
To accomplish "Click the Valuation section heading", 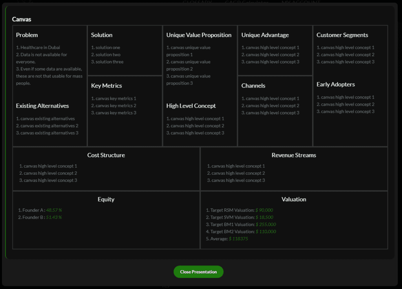I will [294, 199].
